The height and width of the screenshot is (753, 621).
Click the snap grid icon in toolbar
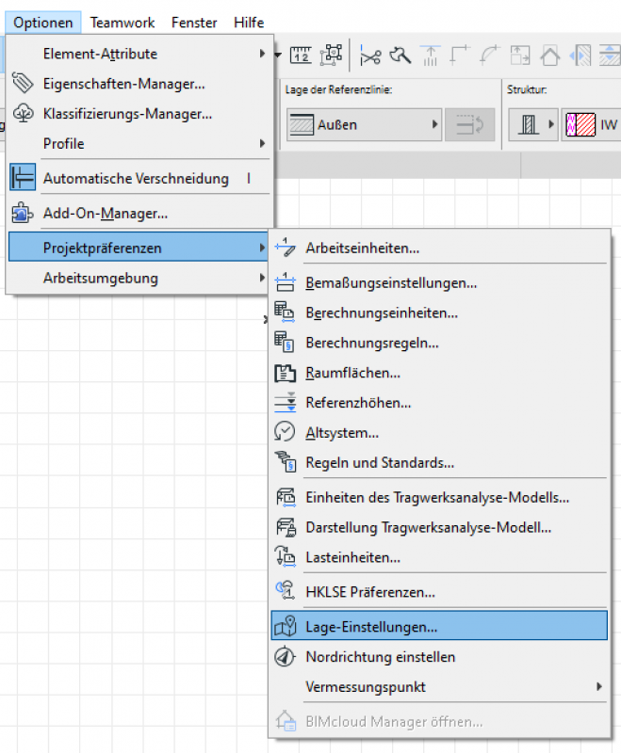tap(331, 56)
